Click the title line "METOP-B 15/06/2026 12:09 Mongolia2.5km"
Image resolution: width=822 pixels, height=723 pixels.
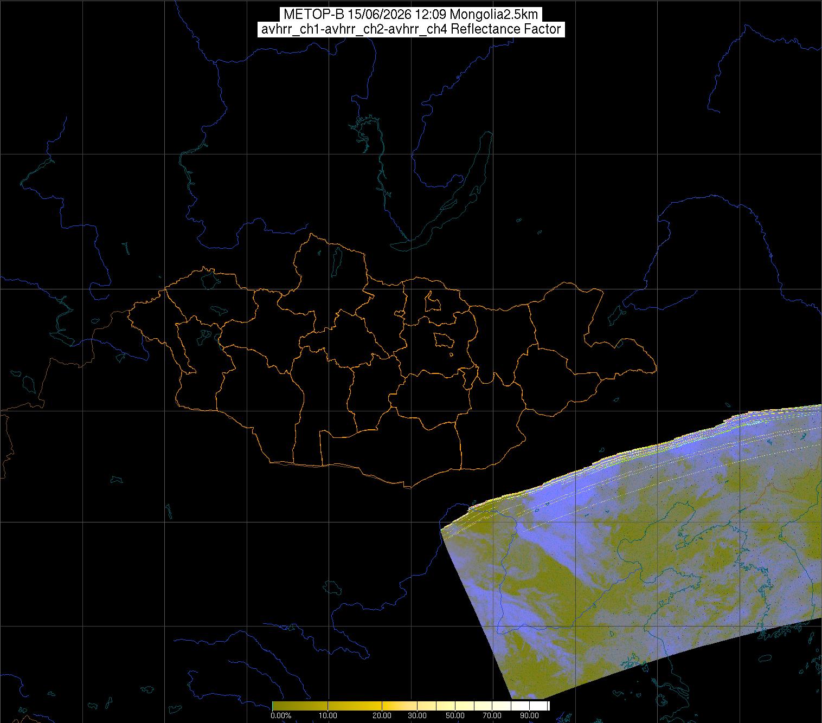[x=410, y=15]
